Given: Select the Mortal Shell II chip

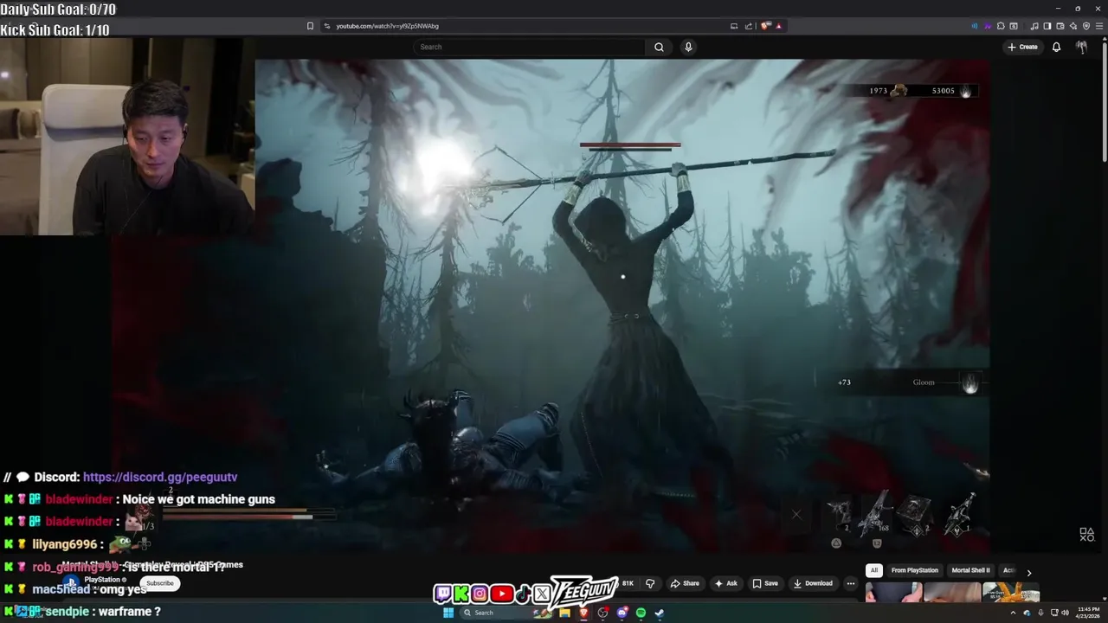Looking at the screenshot, I should (x=970, y=570).
